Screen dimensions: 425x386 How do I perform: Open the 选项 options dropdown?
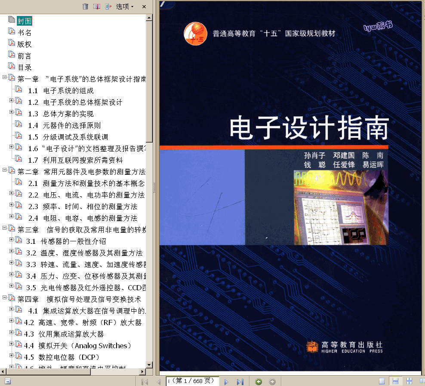coord(125,6)
